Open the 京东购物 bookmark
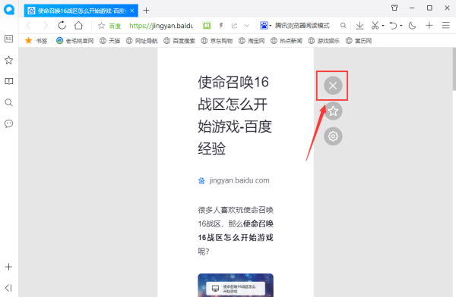This screenshot has width=456, height=297. click(x=217, y=41)
